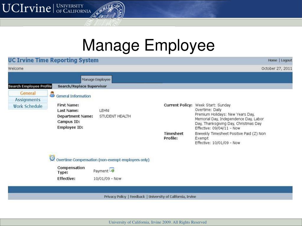Open the Privacy Policy link

(115, 197)
